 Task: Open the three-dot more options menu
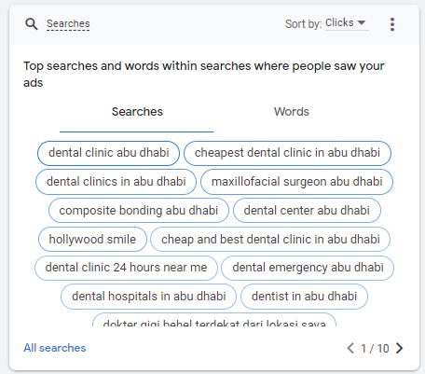click(392, 24)
